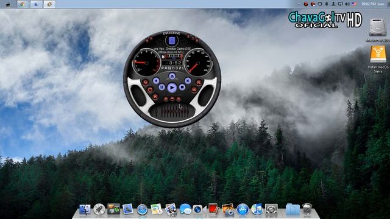Launch Safari from the dock
The width and height of the screenshot is (390, 219).
[142, 209]
